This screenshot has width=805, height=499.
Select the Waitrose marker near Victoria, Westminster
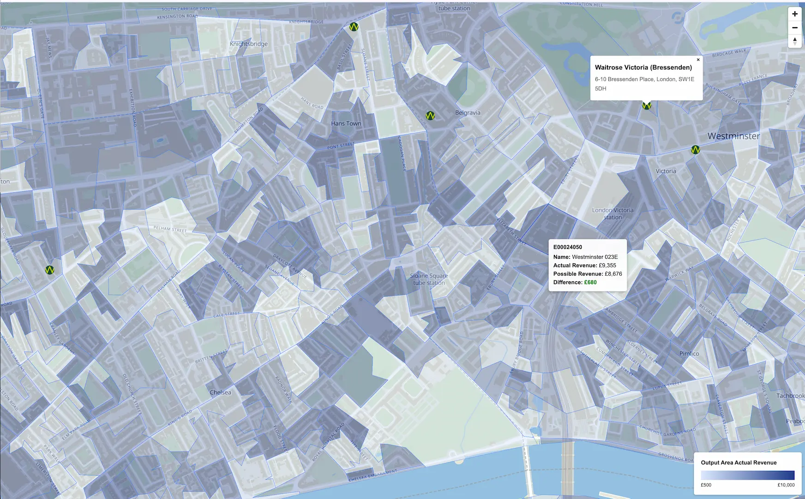[x=695, y=150]
